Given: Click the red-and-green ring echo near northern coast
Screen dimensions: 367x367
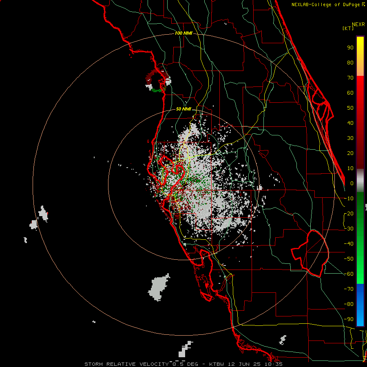Looking at the screenshot, I should 157,80.
